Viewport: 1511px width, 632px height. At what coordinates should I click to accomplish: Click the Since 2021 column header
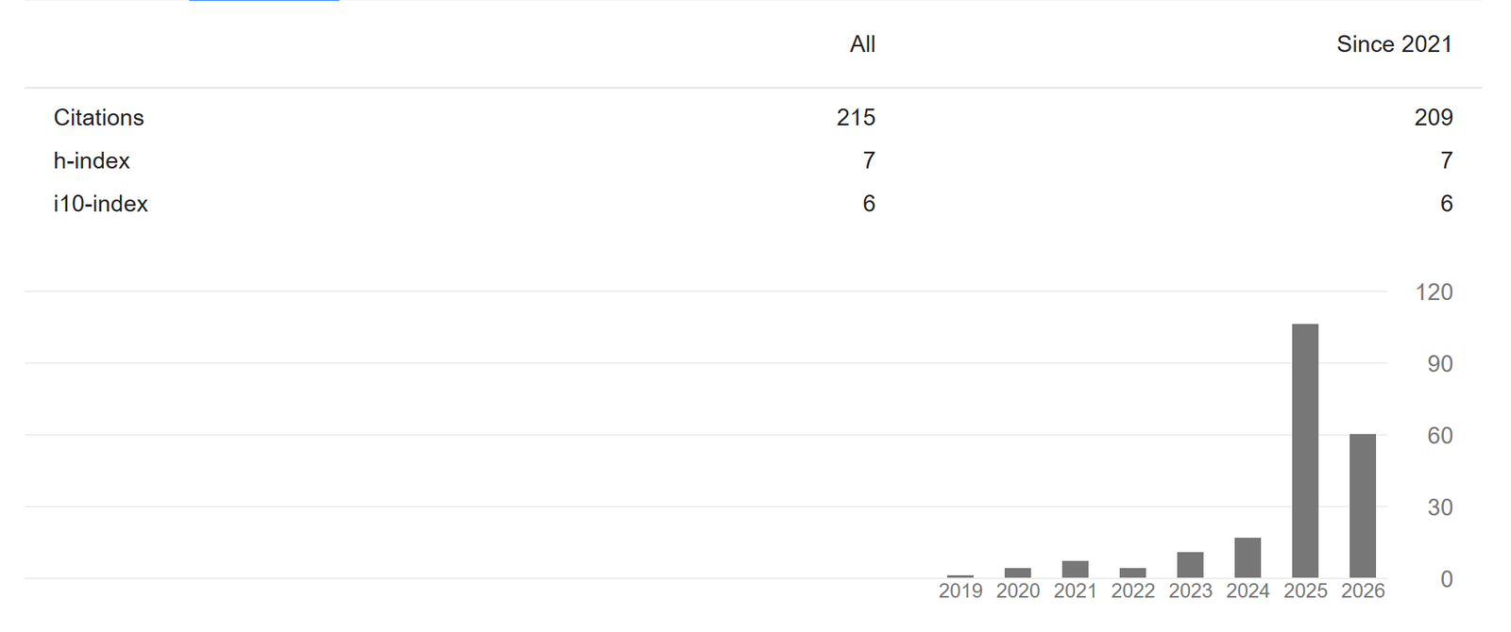pyautogui.click(x=1394, y=44)
